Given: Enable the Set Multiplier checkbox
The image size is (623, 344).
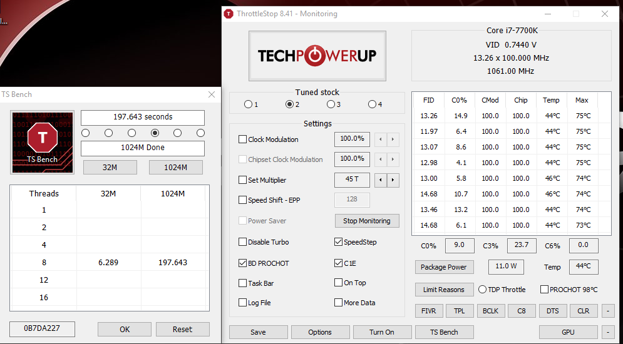Looking at the screenshot, I should coord(242,180).
